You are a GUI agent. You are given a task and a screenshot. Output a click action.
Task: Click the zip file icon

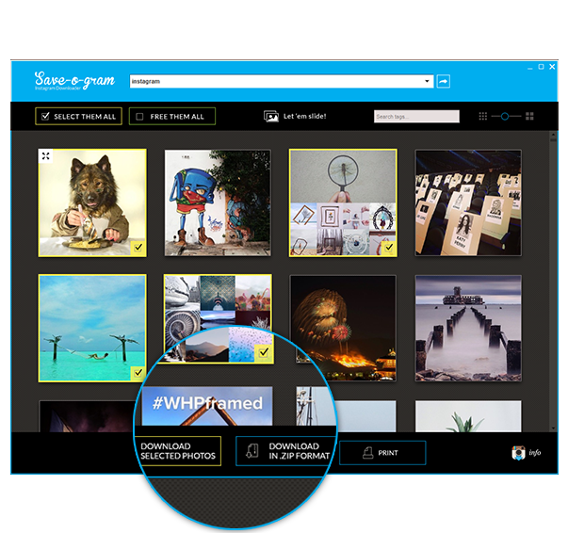[x=252, y=451]
